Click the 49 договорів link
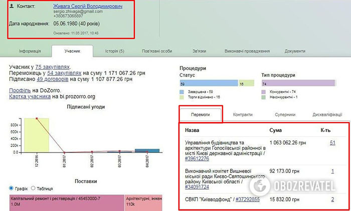This screenshot has width=351, height=211. pos(54,78)
